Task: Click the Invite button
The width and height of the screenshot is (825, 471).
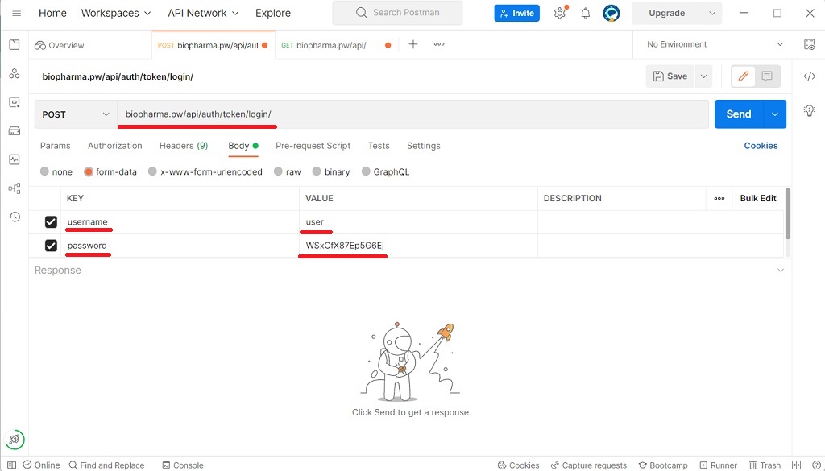Action: click(516, 13)
